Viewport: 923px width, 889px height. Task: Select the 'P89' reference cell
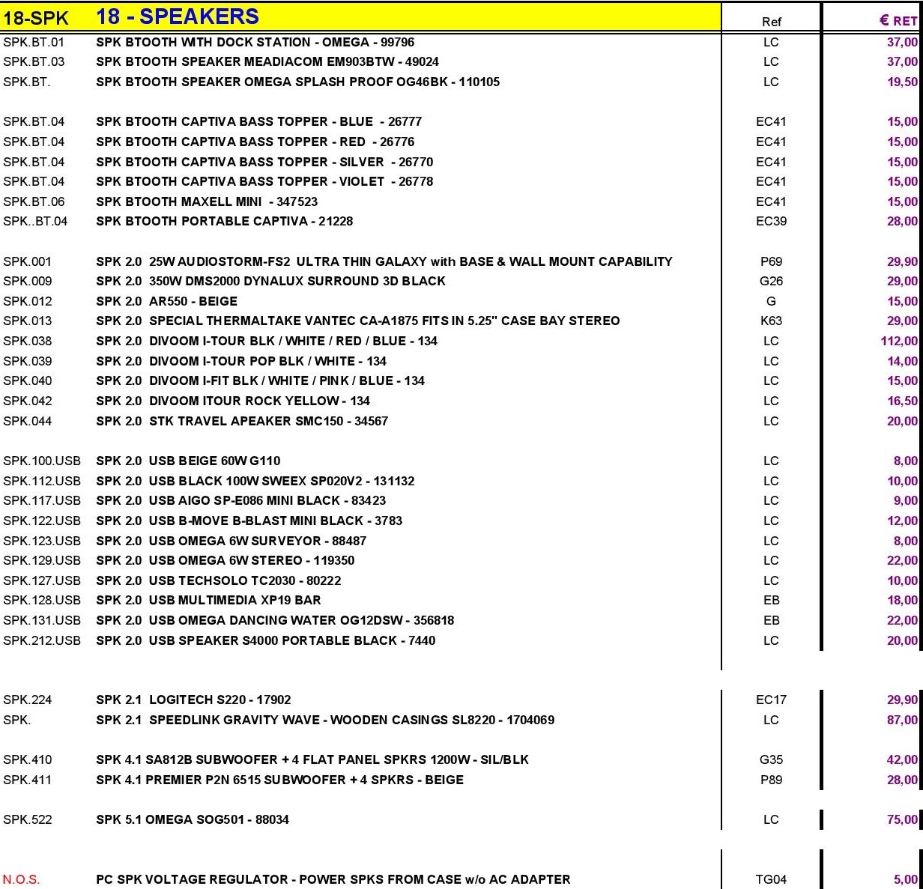771,780
